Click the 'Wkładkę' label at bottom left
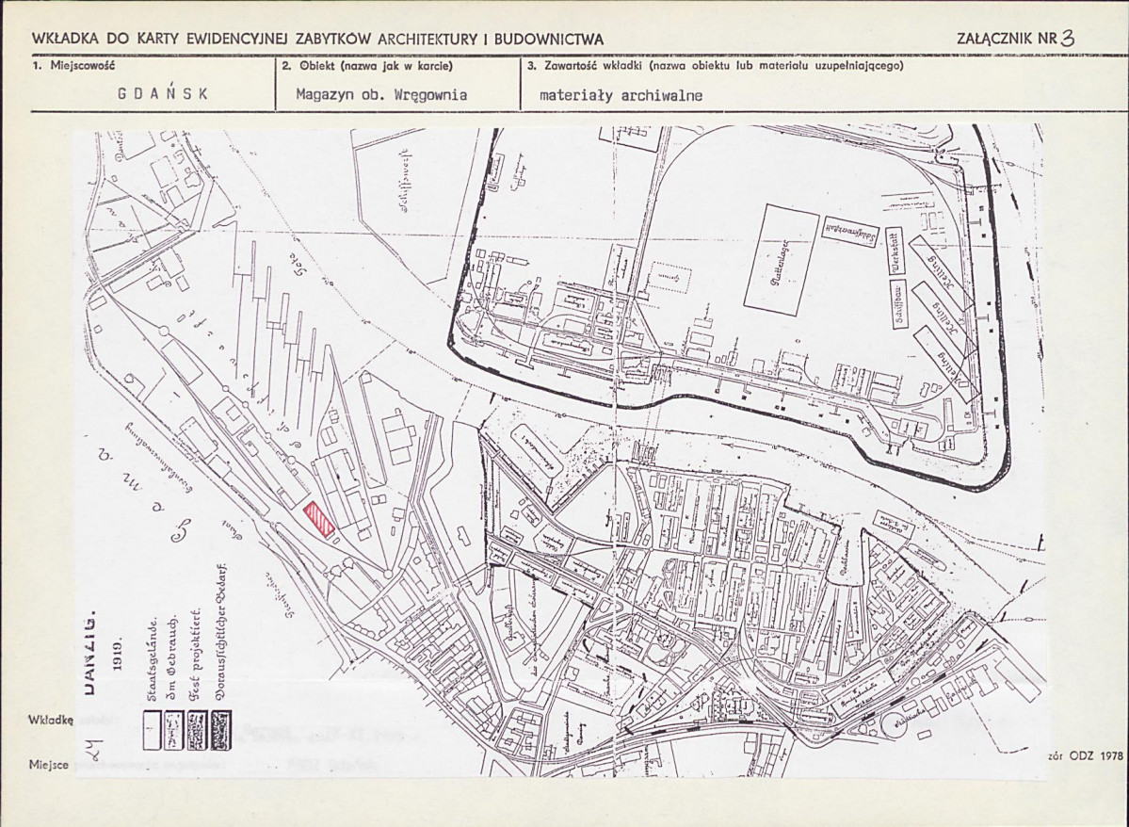Viewport: 1129px width, 827px height. pos(51,720)
